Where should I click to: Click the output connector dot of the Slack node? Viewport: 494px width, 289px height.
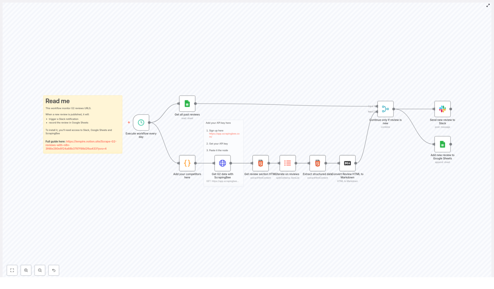(x=450, y=109)
